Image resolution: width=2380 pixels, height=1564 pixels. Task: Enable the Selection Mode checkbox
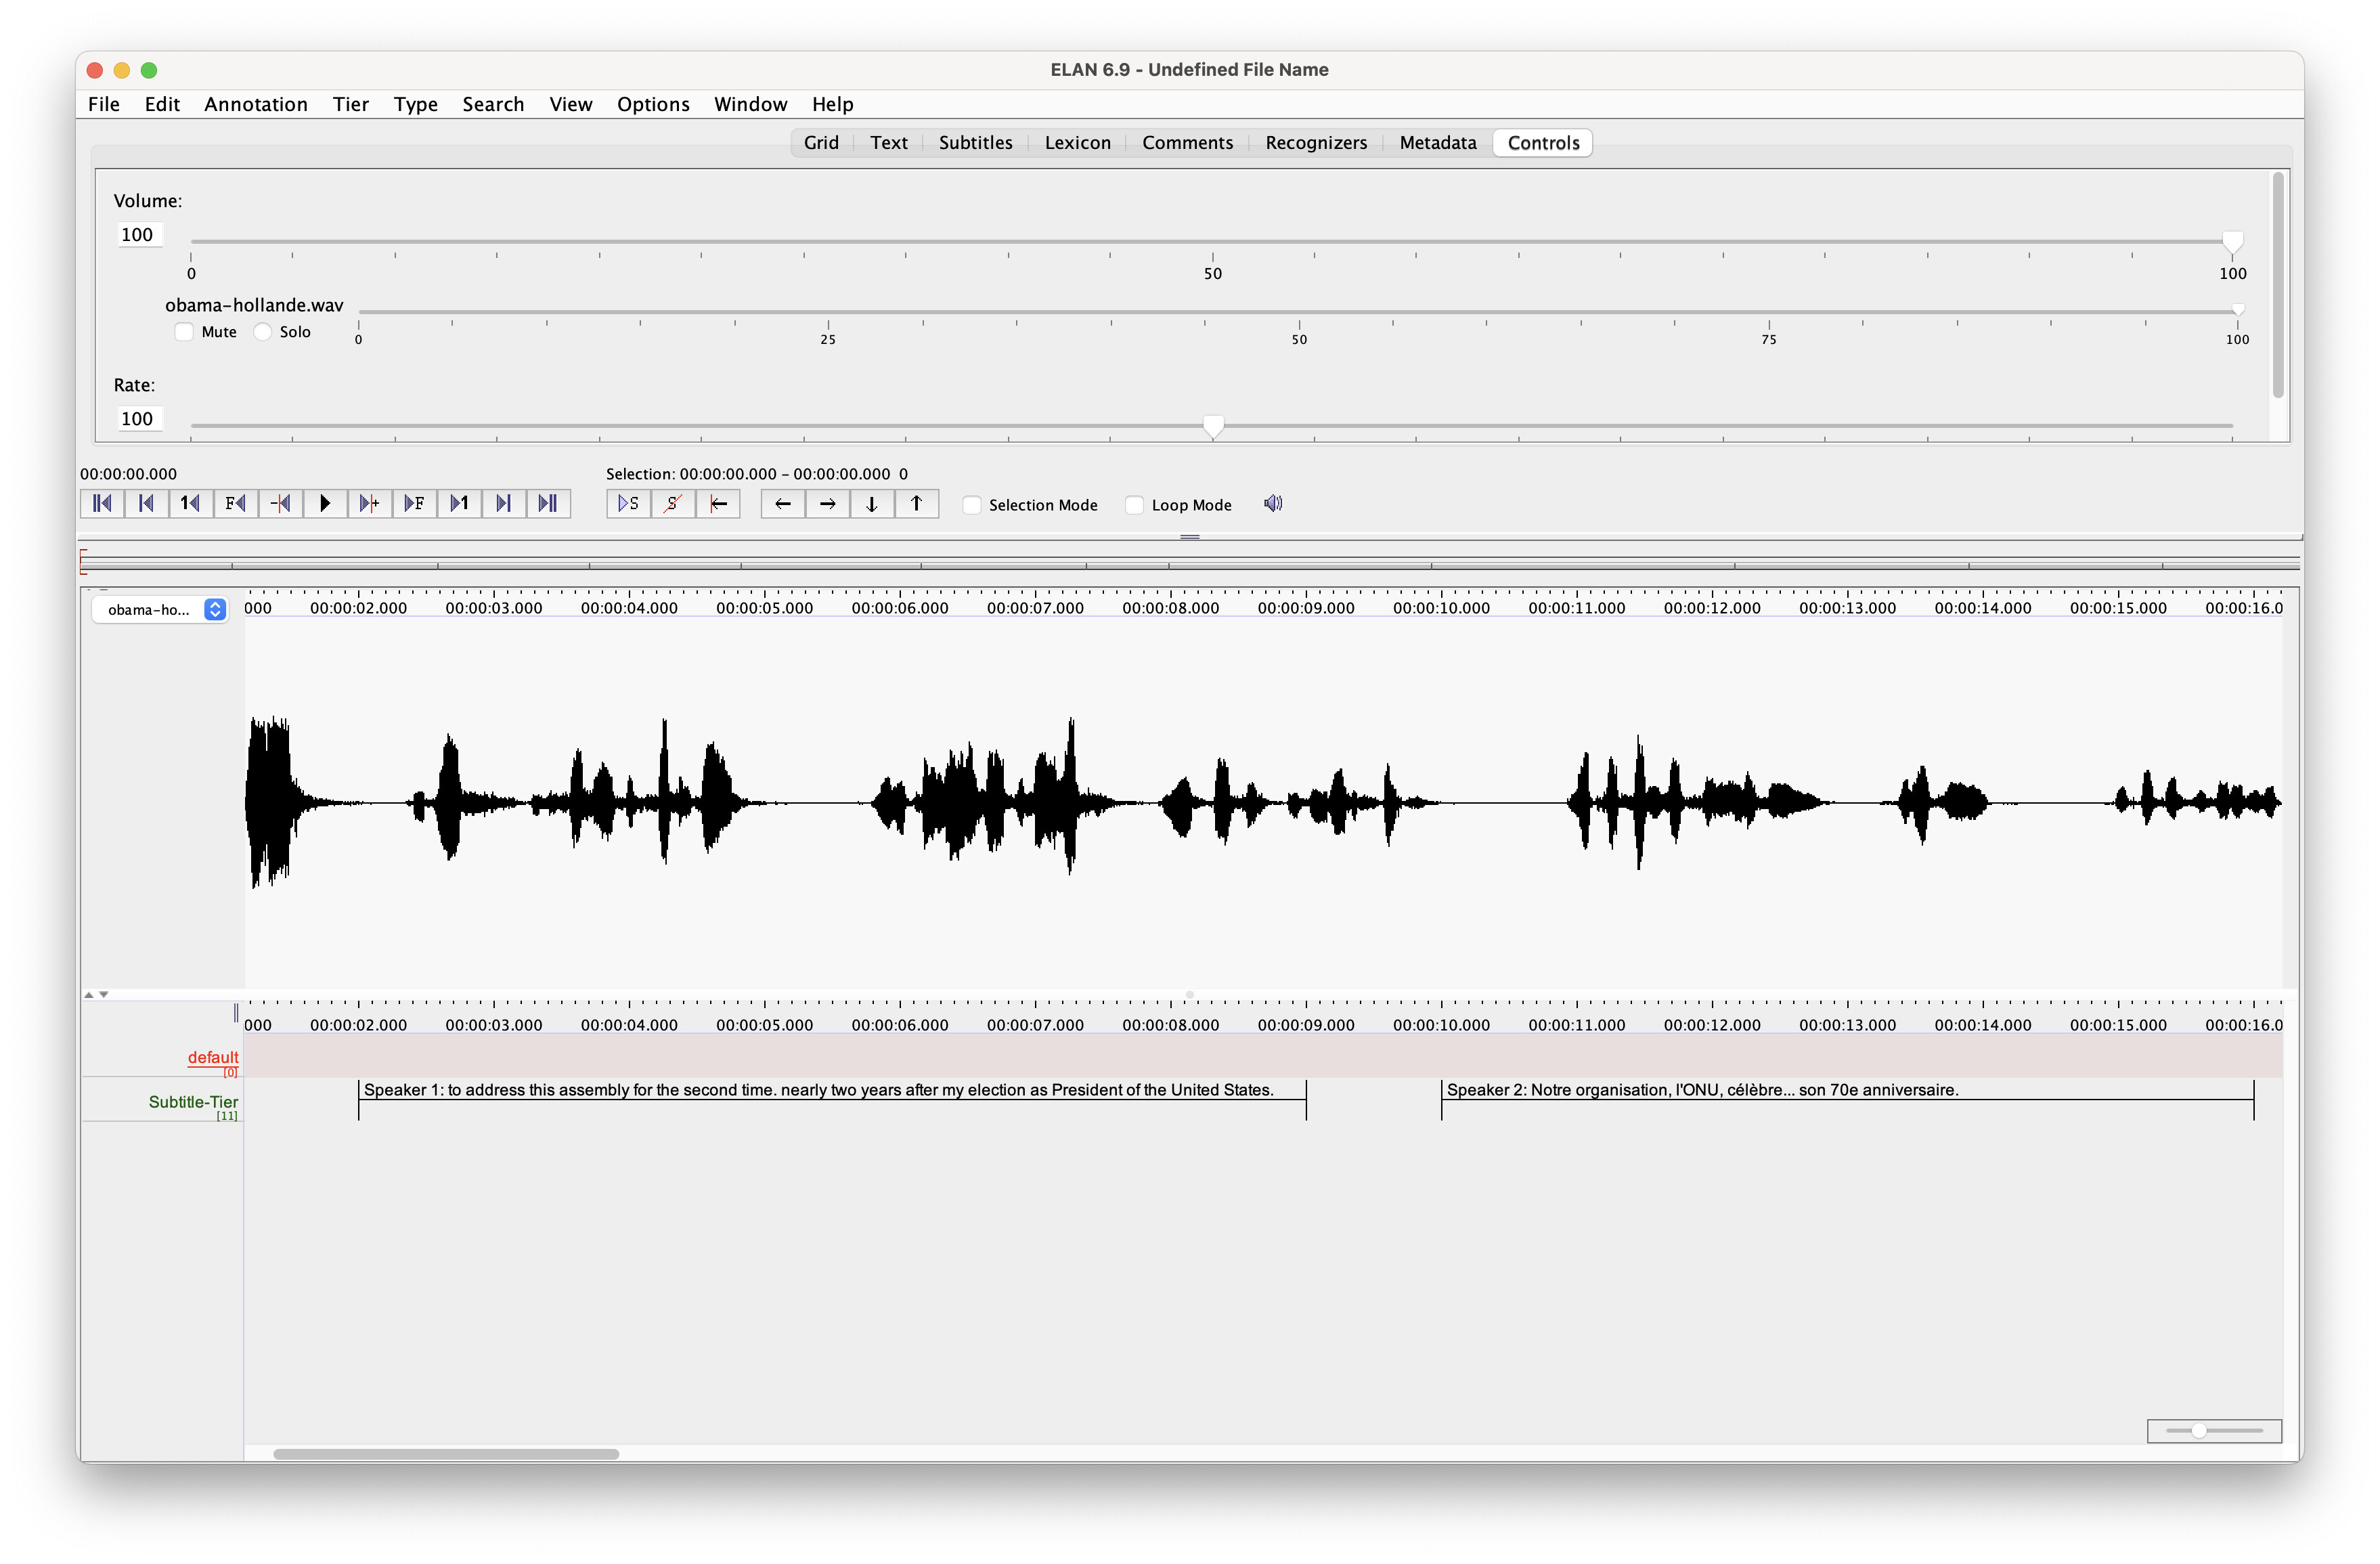pos(972,505)
